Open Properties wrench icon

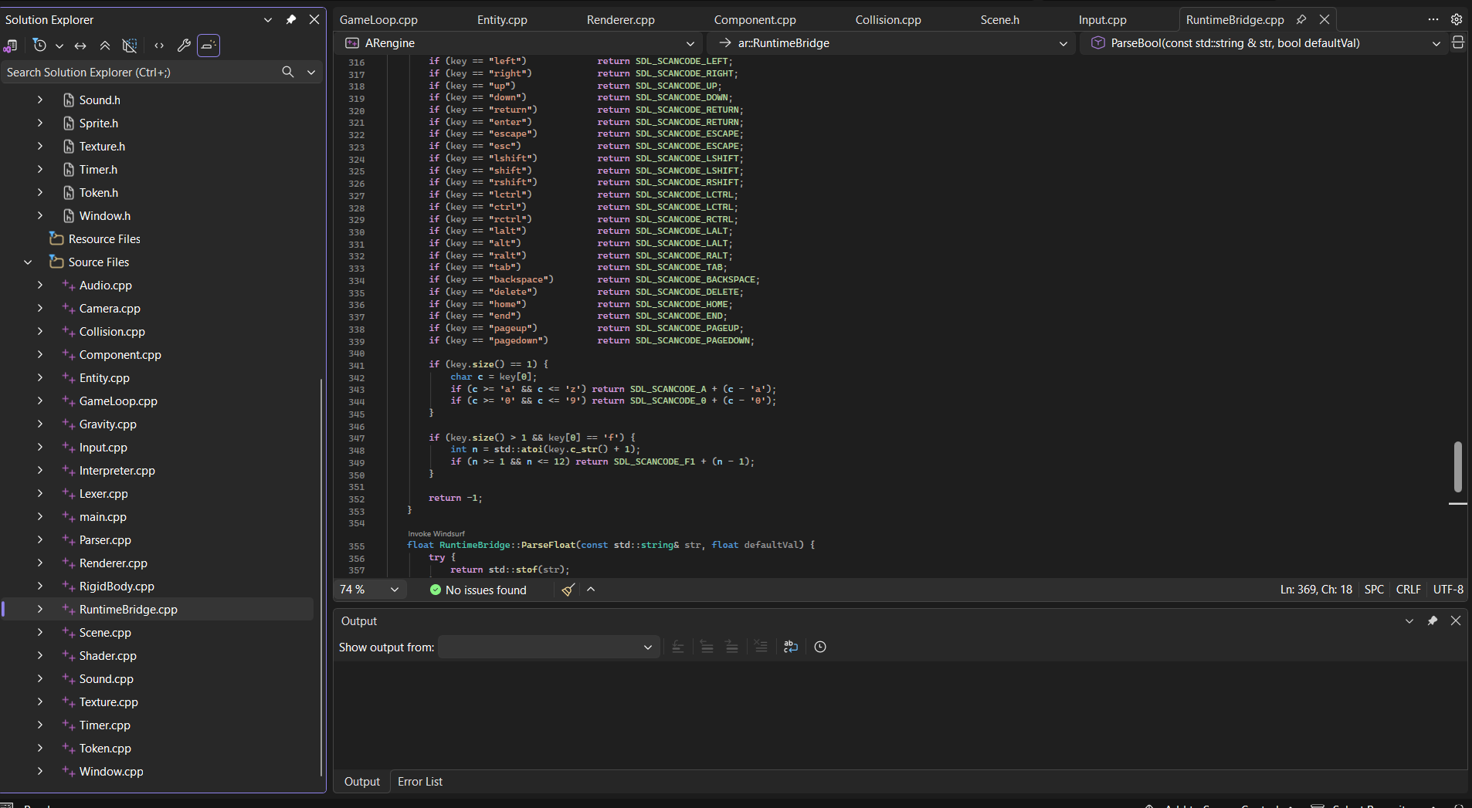(184, 46)
